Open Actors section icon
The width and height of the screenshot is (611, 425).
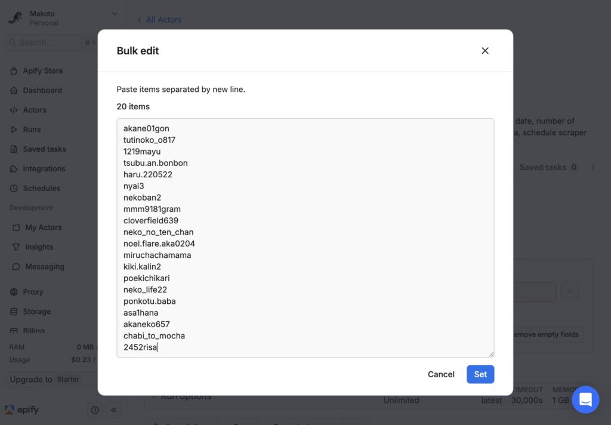click(14, 110)
